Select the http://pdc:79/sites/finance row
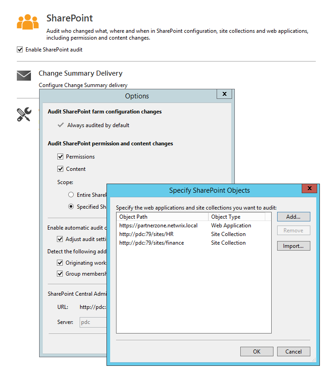Screen dimensions: 324x385 point(194,243)
